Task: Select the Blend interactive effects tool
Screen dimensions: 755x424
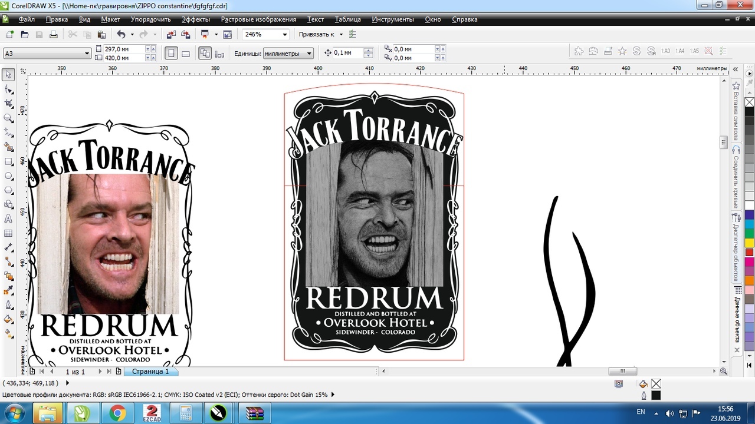Action: pyautogui.click(x=8, y=276)
